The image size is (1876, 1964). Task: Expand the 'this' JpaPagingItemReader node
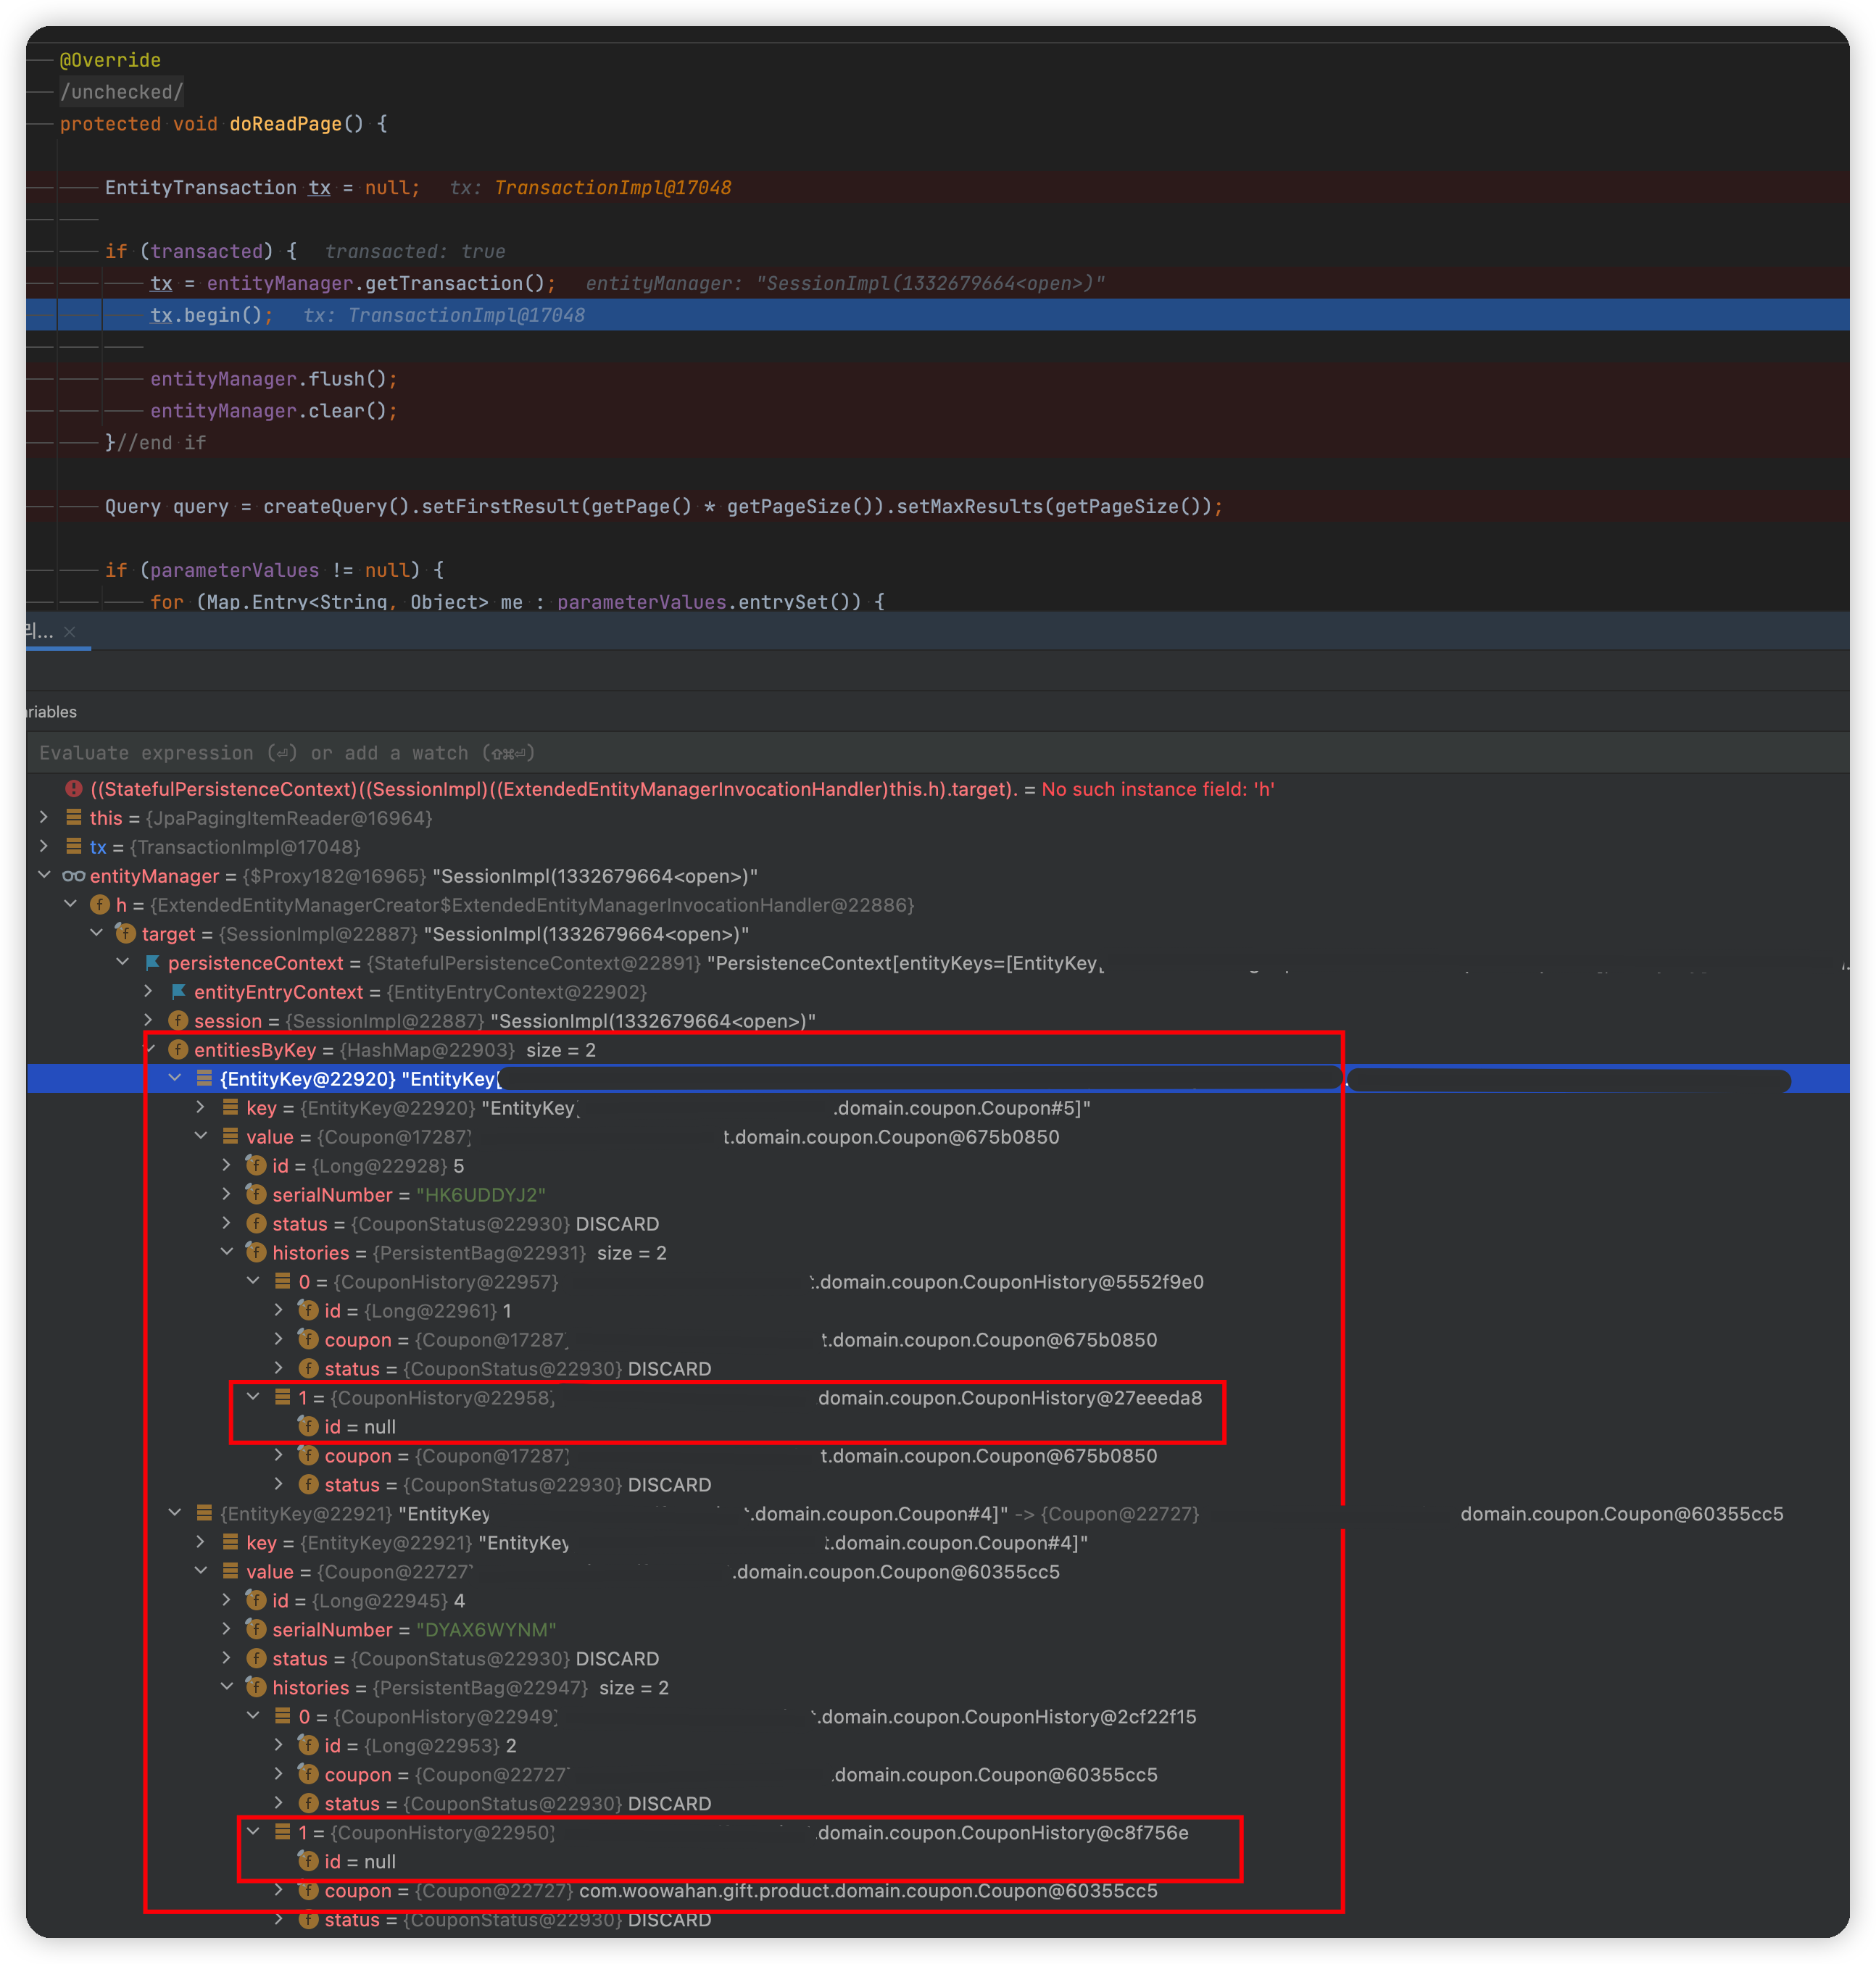44,818
